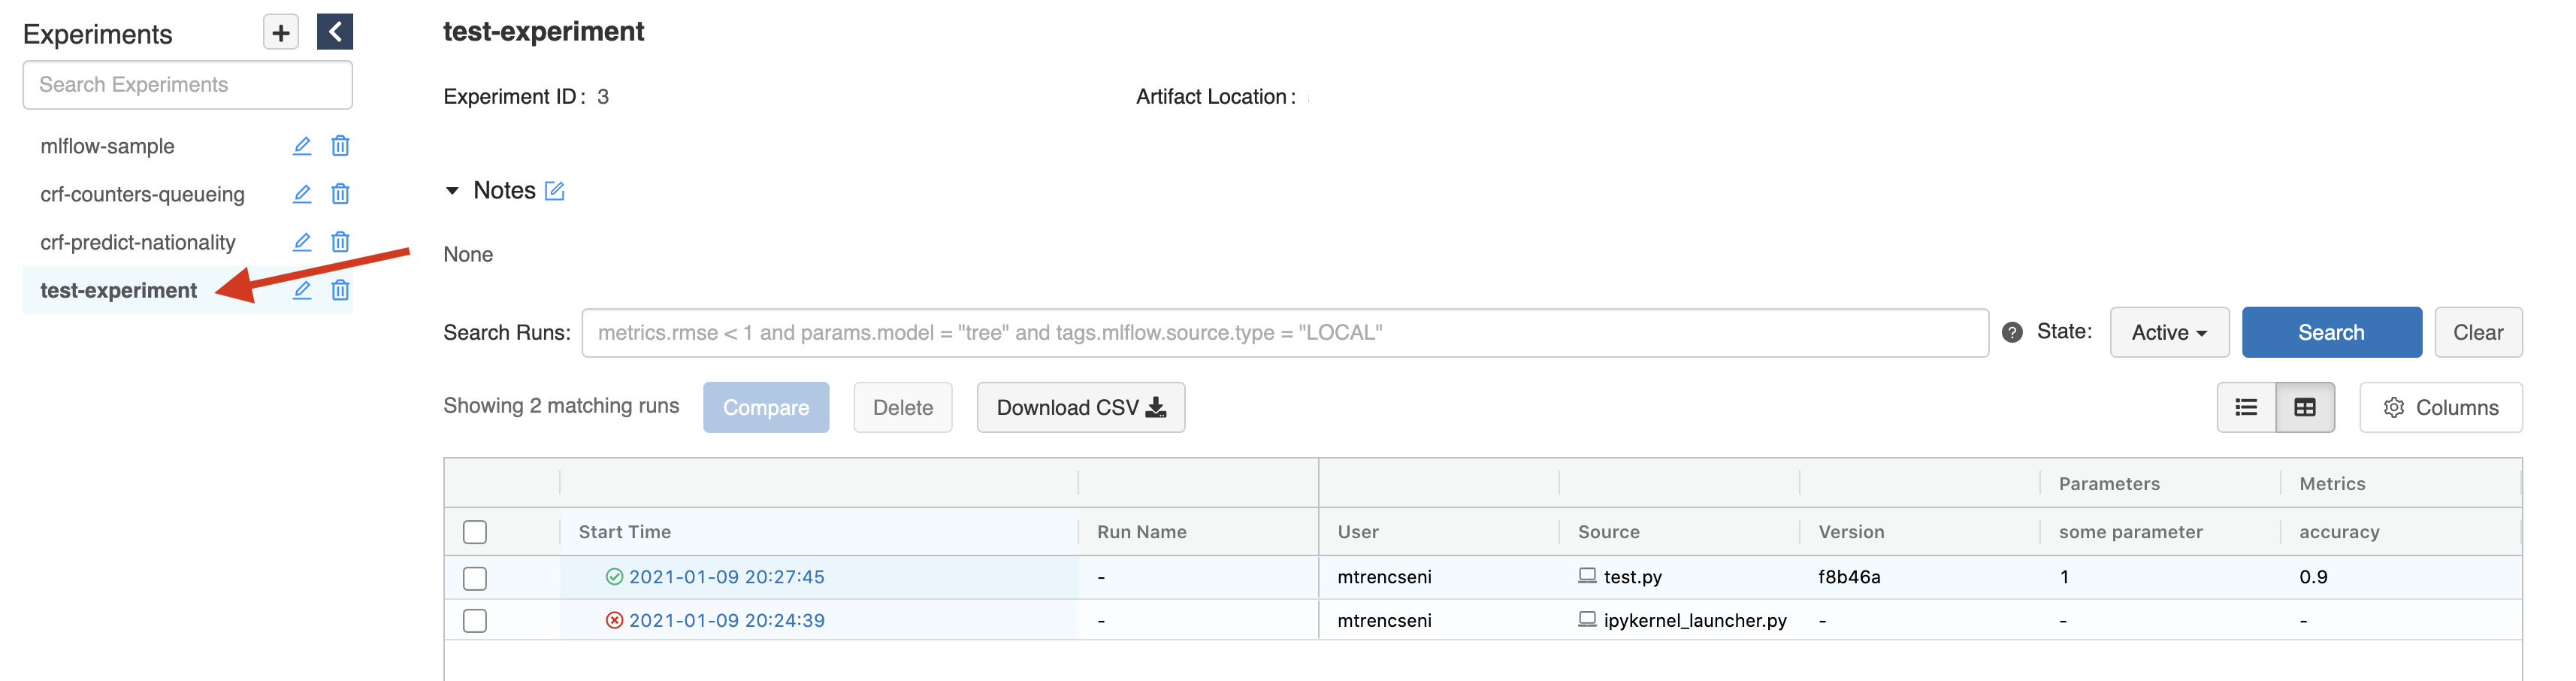Select crf-predict-nationality experiment
The width and height of the screenshot is (2576, 681).
coord(138,242)
